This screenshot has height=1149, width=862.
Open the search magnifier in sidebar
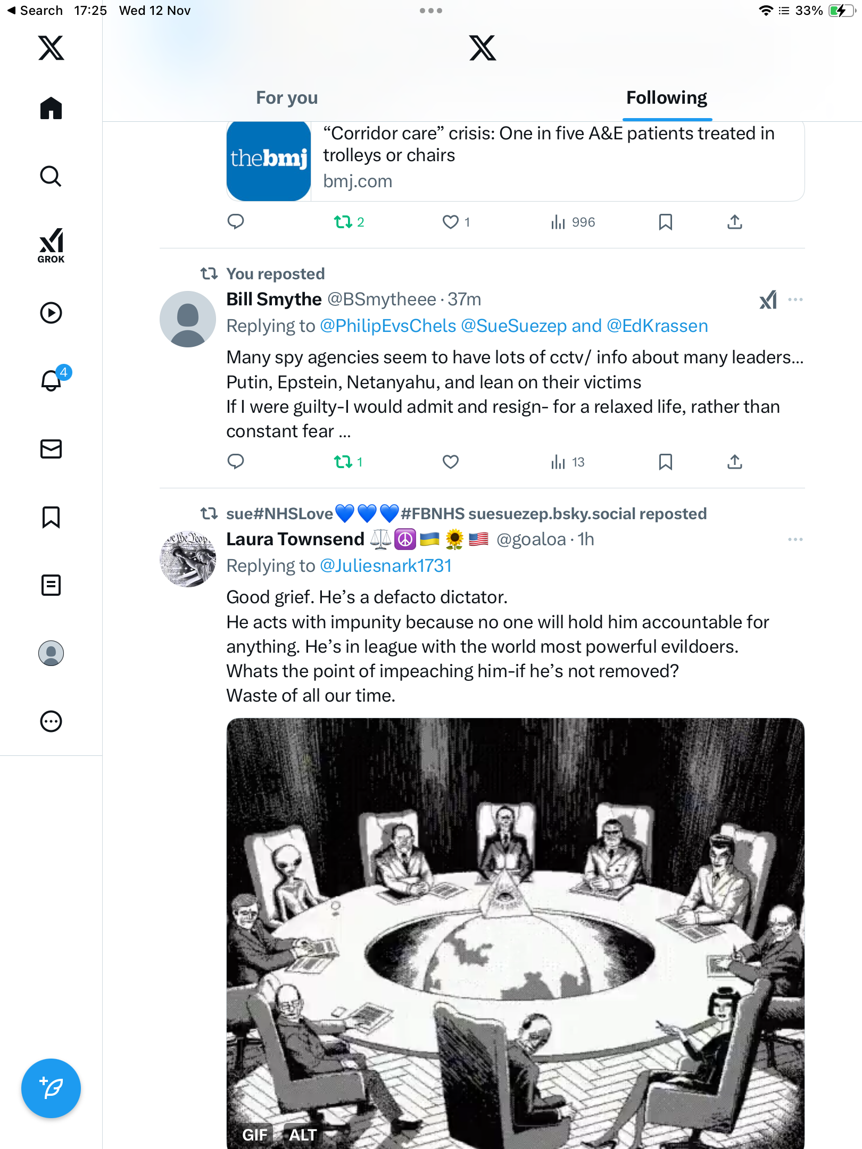pos(51,176)
